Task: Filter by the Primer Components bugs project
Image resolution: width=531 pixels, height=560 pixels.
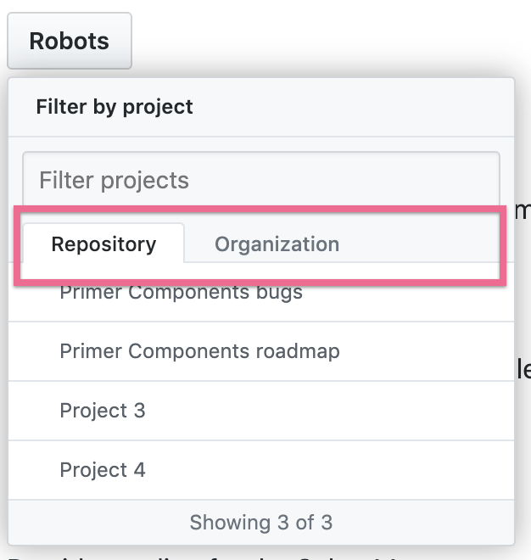Action: coord(181,294)
